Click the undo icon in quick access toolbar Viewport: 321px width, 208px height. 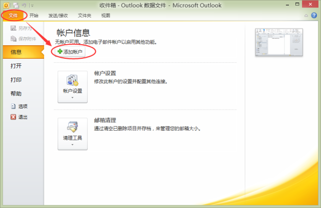24,6
